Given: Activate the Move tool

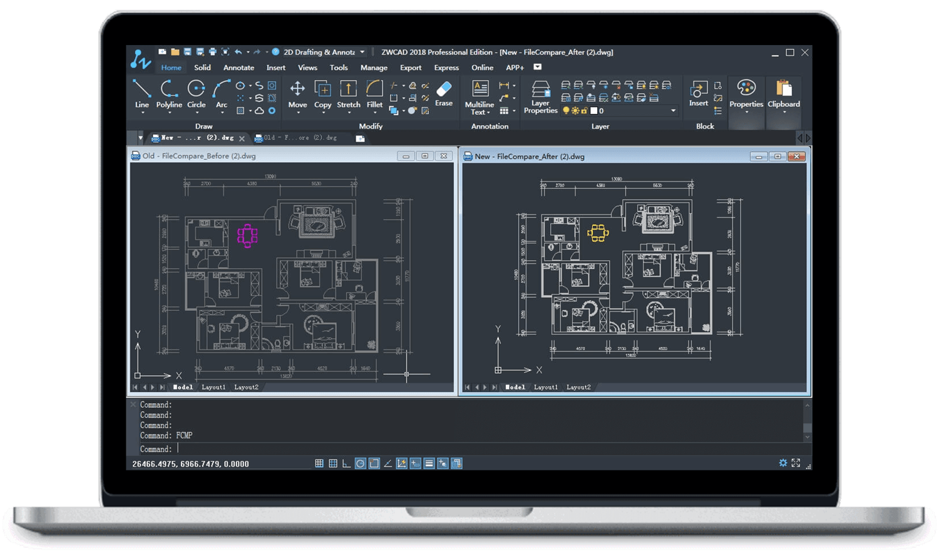Looking at the screenshot, I should click(x=297, y=94).
